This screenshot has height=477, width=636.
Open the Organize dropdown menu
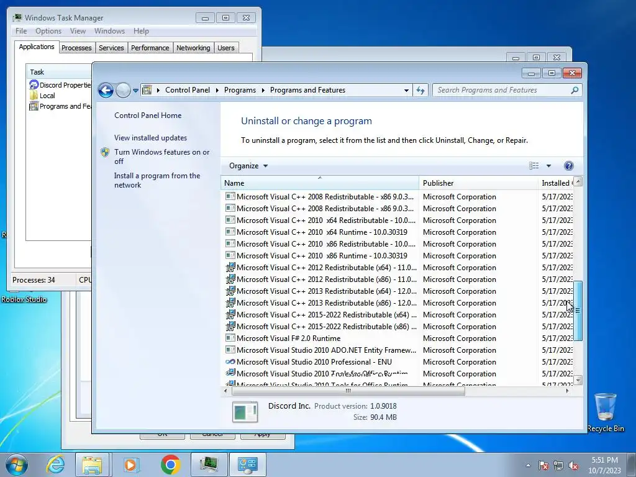point(248,166)
